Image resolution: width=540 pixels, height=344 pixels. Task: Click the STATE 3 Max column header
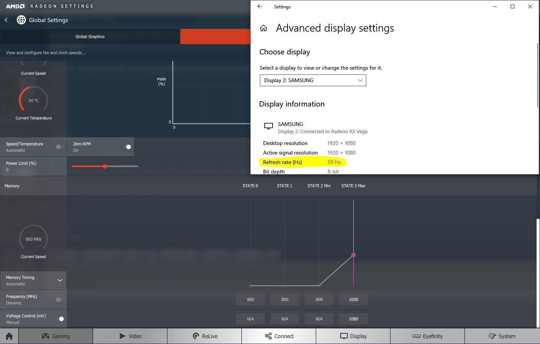point(353,186)
